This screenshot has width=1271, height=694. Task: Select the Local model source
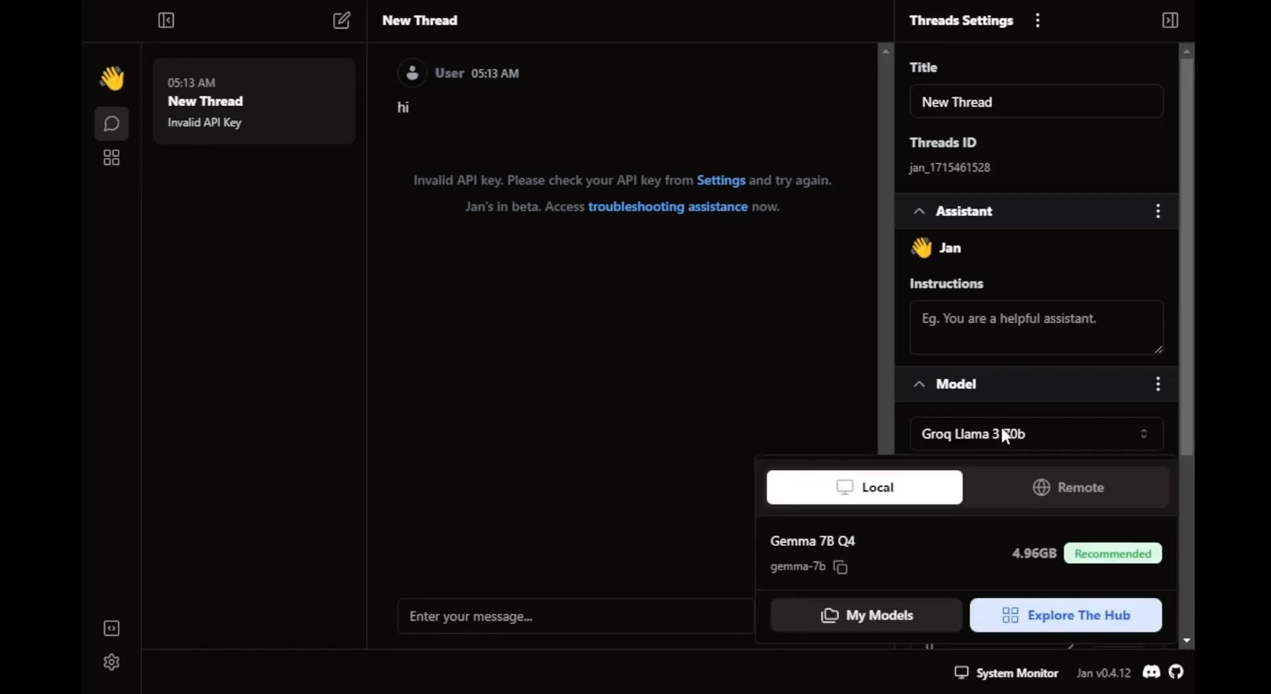click(864, 487)
